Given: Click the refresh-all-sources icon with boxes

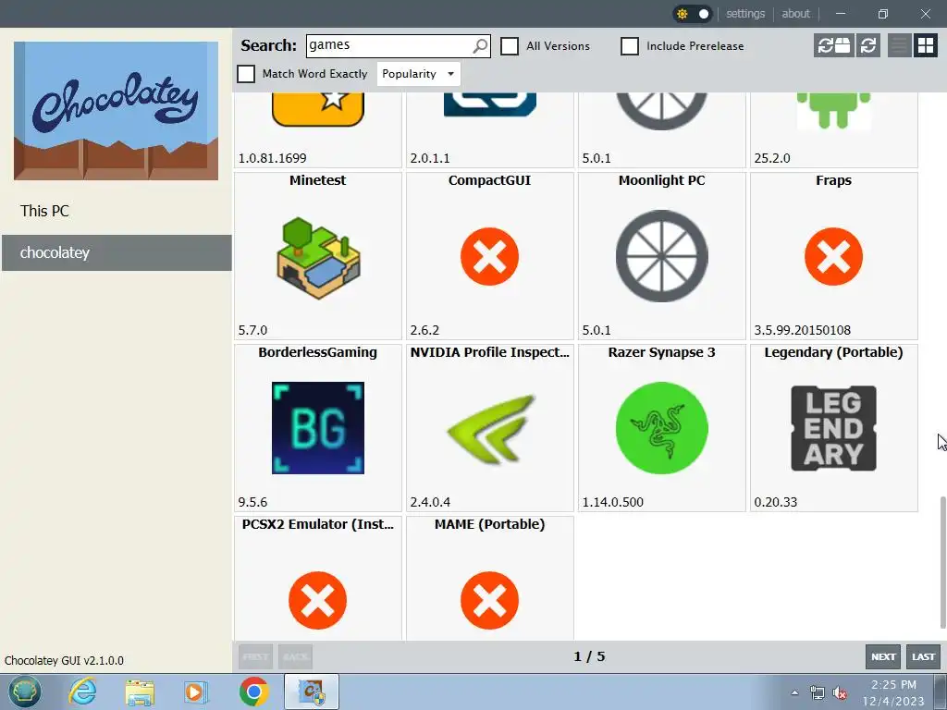Looking at the screenshot, I should [x=833, y=45].
